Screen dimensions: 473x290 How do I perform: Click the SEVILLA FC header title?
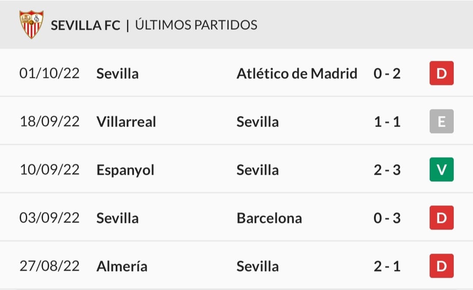pyautogui.click(x=85, y=25)
